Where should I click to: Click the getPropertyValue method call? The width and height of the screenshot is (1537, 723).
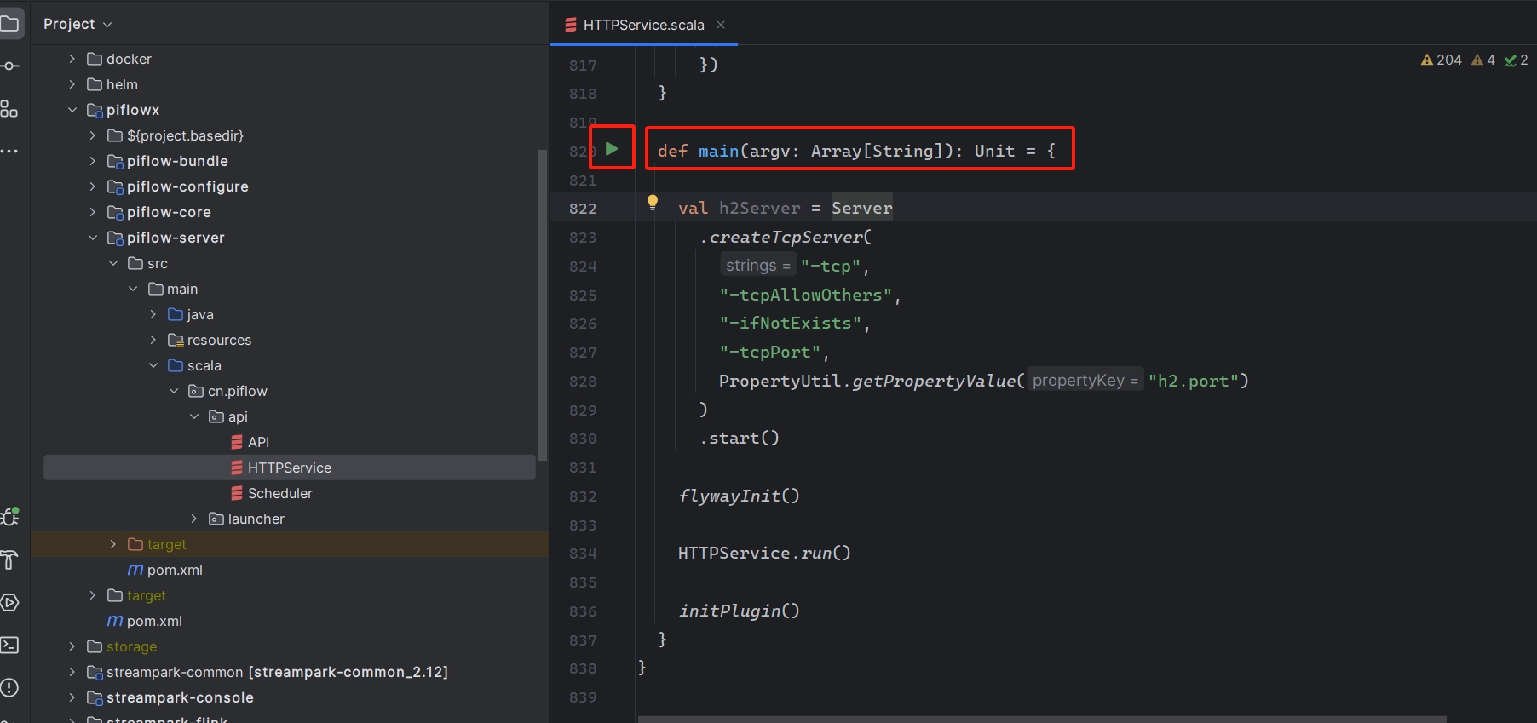coord(934,381)
